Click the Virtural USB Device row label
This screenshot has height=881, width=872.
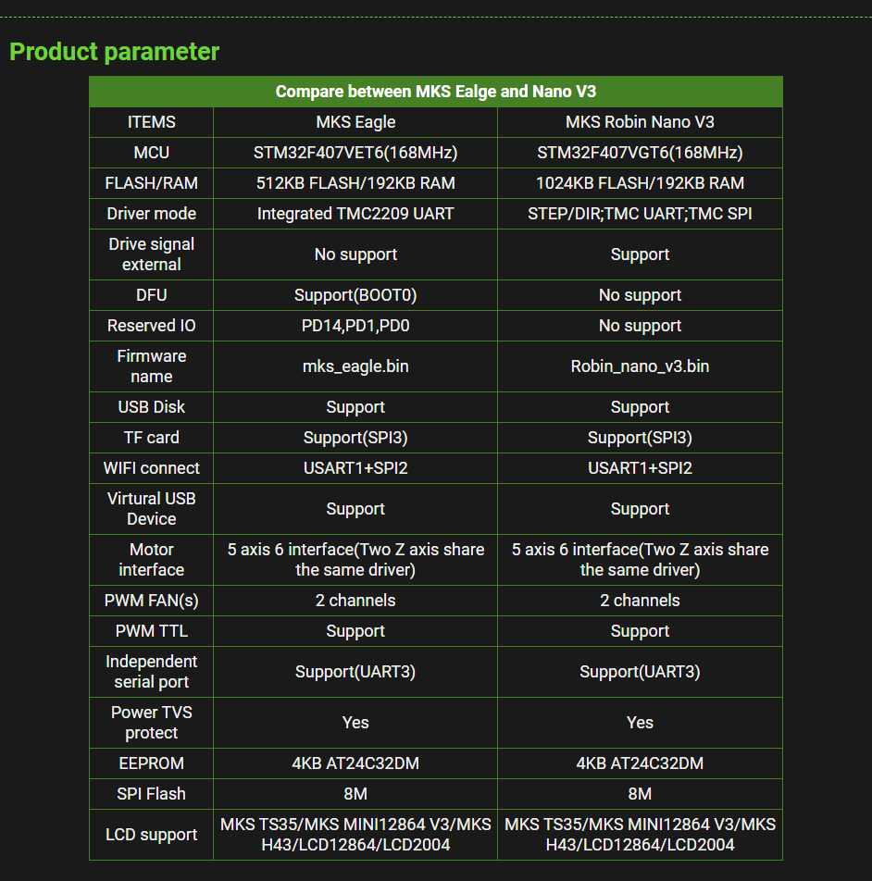(x=151, y=508)
